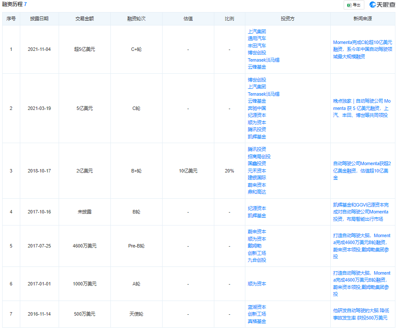Open news about Momenta C轮超10亿美元融资
Image resolution: width=398 pixels, height=332 pixels.
pyautogui.click(x=362, y=49)
